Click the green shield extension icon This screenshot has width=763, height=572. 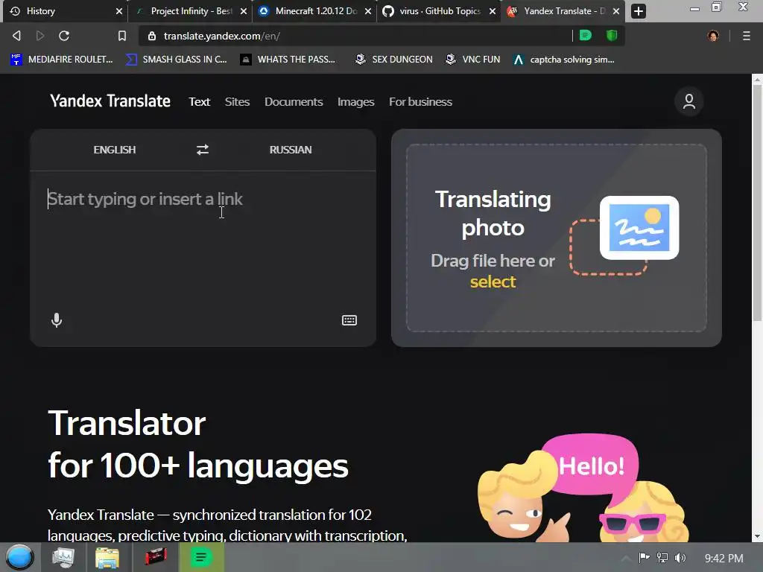612,35
